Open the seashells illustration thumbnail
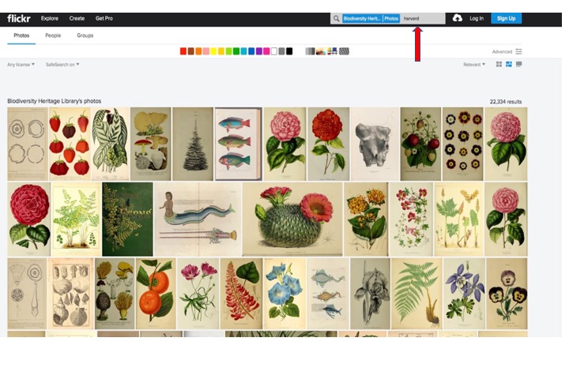569x379 pixels. [x=71, y=294]
